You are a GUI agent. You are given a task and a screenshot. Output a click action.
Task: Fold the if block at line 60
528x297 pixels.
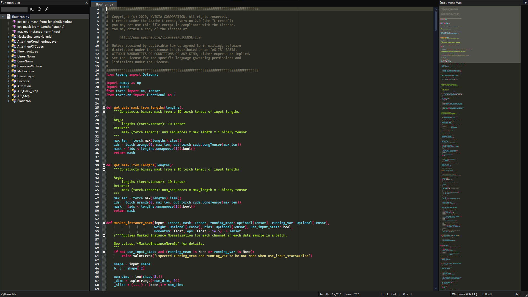[x=104, y=252]
